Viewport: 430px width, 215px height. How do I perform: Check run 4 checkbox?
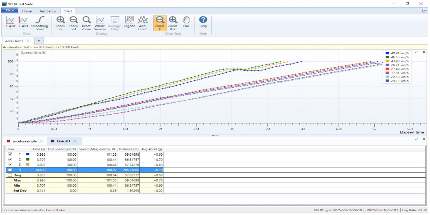pyautogui.click(x=10, y=170)
